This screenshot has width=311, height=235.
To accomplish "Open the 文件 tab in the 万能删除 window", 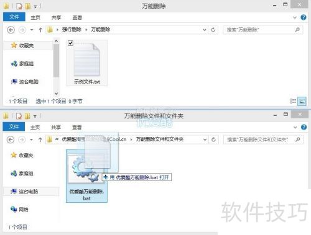I will coord(14,17).
